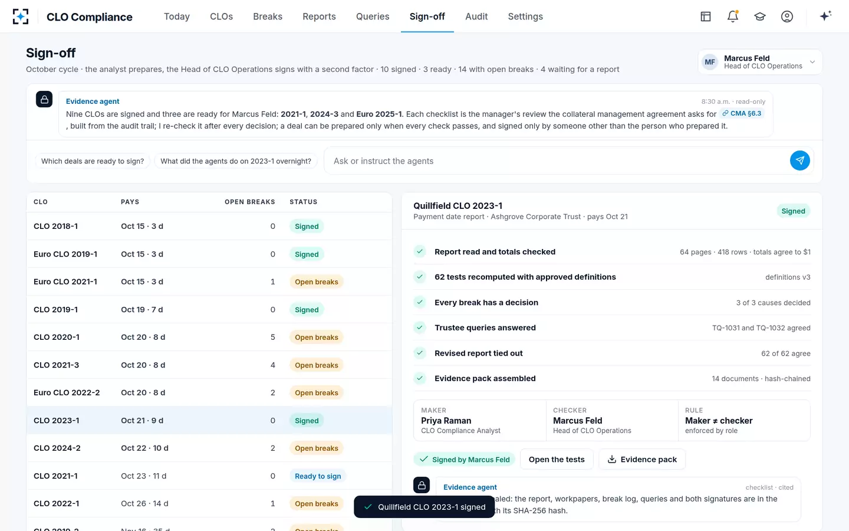Click '14 documents · hash-chained' detail

[x=761, y=379]
